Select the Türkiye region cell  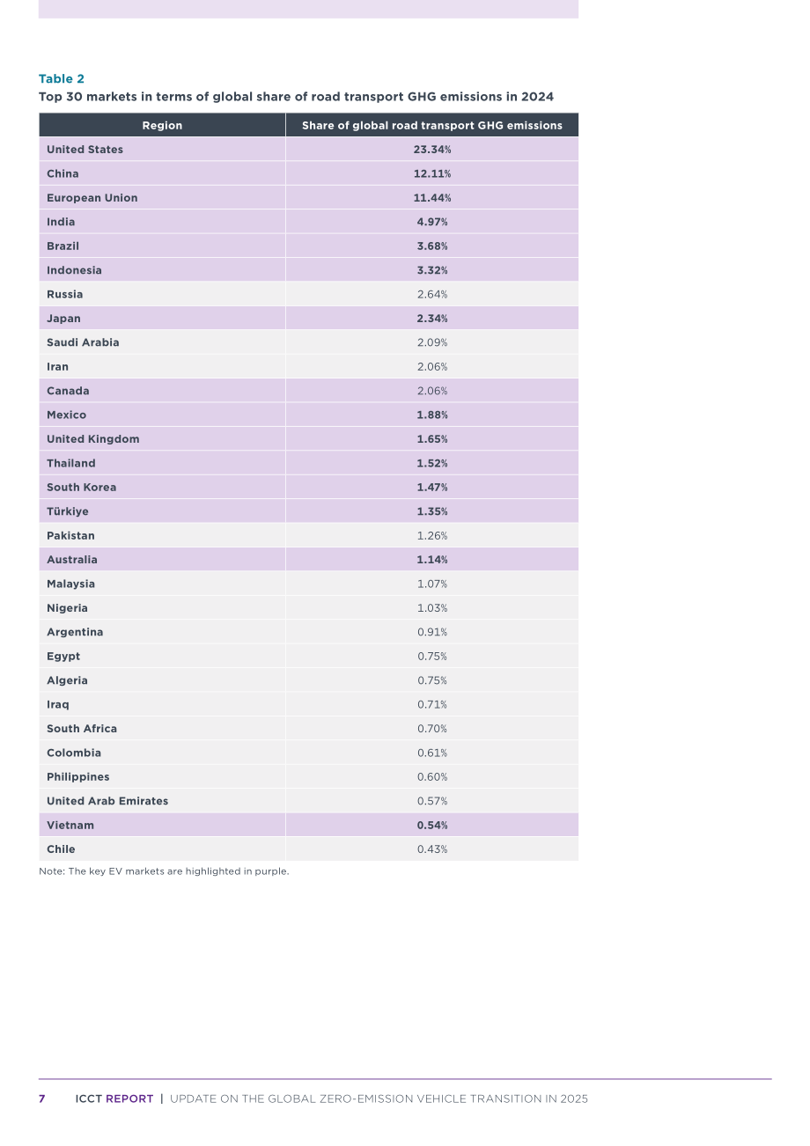pos(162,511)
